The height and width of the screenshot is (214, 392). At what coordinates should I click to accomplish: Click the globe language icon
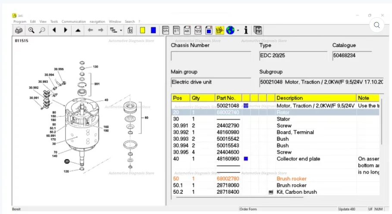click(x=230, y=30)
